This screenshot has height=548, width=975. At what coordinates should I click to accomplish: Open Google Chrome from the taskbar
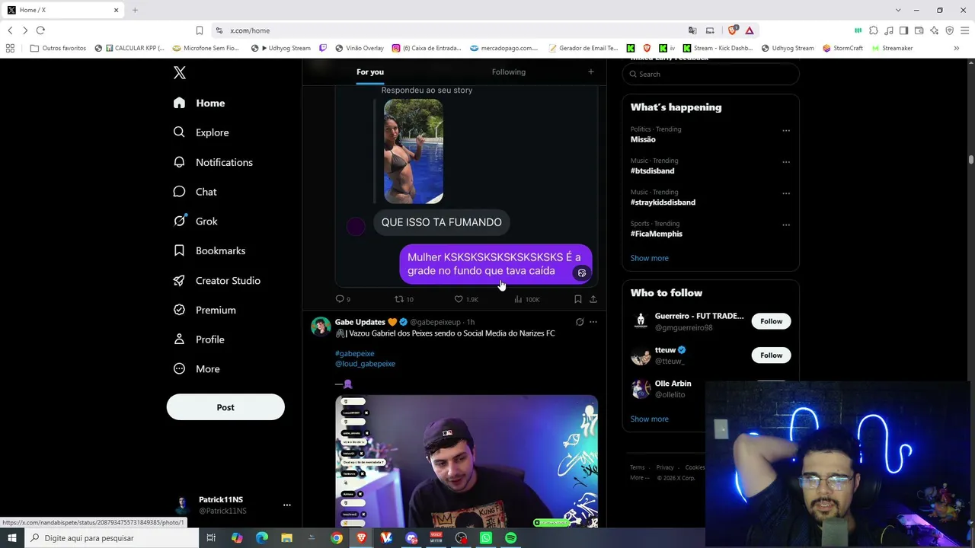coord(337,538)
